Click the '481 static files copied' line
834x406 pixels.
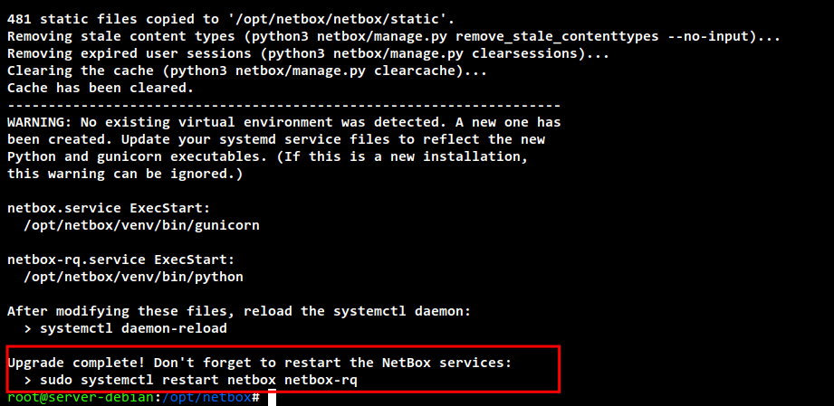click(x=231, y=20)
